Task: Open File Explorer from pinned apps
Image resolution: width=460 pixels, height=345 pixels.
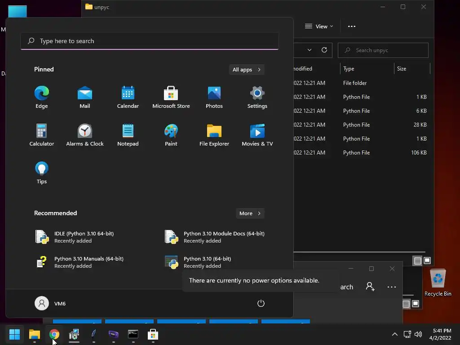Action: 214,135
